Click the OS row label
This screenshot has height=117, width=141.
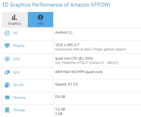click(x=15, y=33)
